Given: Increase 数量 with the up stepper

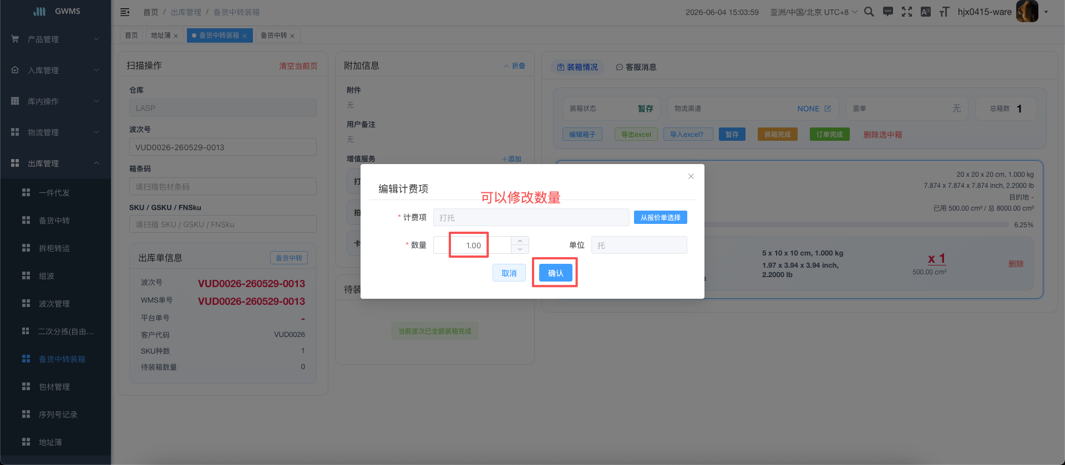Looking at the screenshot, I should 520,241.
